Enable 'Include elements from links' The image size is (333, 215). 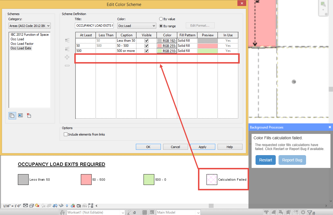click(66, 134)
